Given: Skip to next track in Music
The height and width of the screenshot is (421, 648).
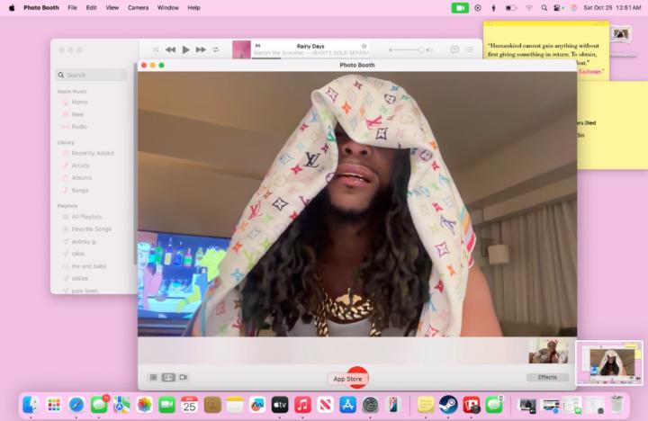Looking at the screenshot, I should [x=201, y=49].
